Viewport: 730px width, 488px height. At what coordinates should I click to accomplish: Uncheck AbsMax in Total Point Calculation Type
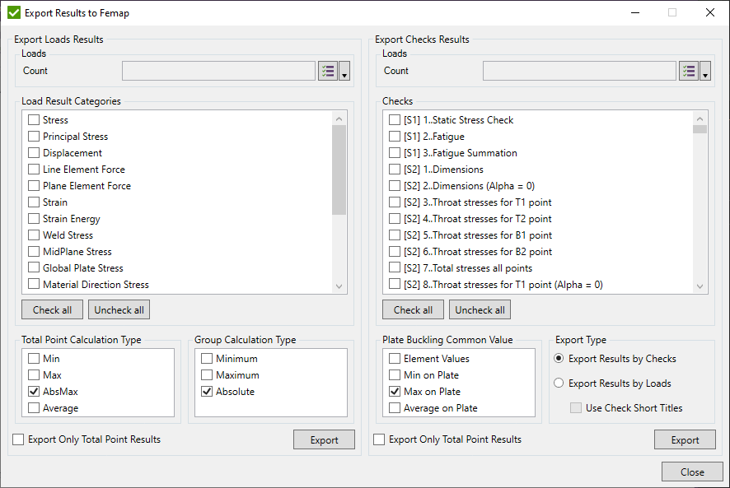click(x=34, y=392)
